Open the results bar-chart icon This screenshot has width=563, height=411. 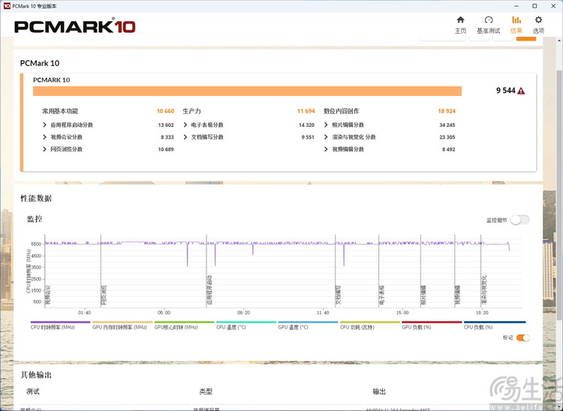pos(516,19)
